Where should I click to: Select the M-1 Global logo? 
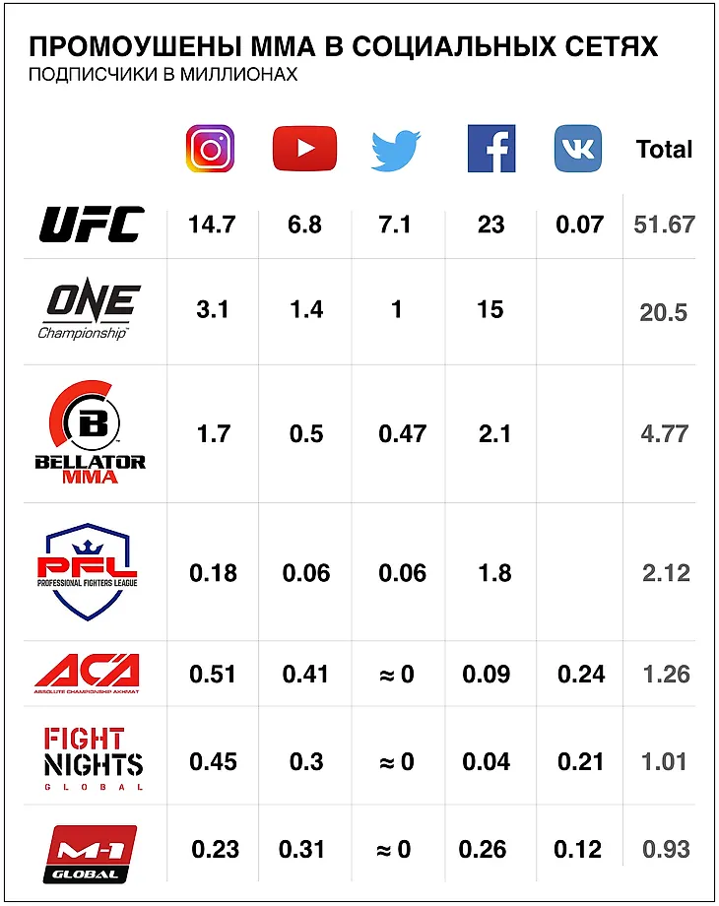(x=91, y=854)
